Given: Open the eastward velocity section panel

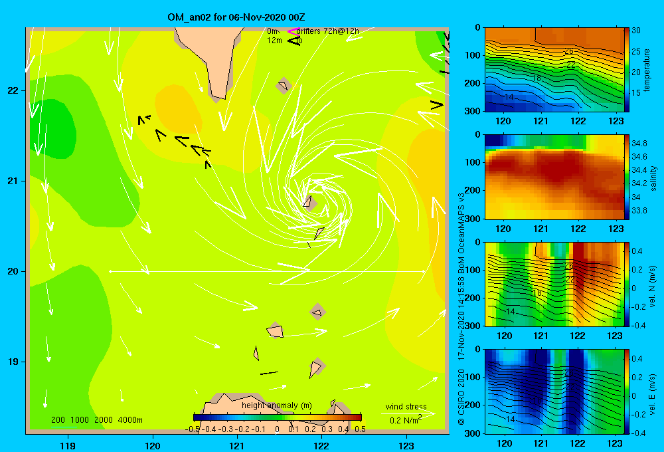Looking at the screenshot, I should click(554, 392).
